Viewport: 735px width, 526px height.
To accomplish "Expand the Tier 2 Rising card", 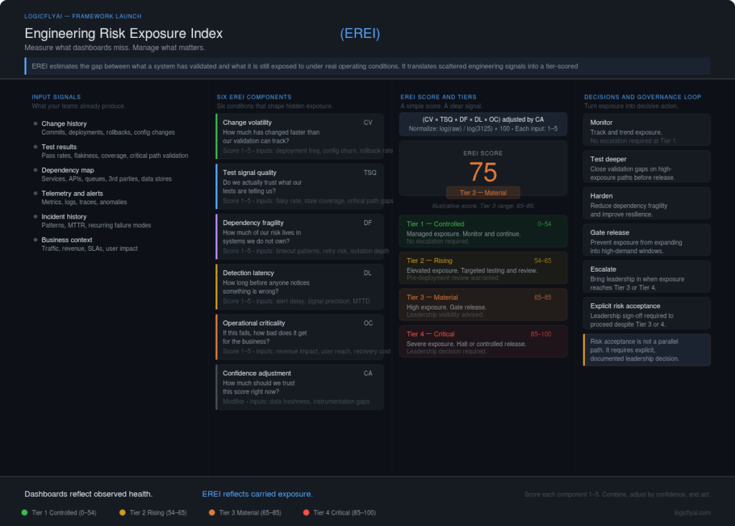I will 482,267.
